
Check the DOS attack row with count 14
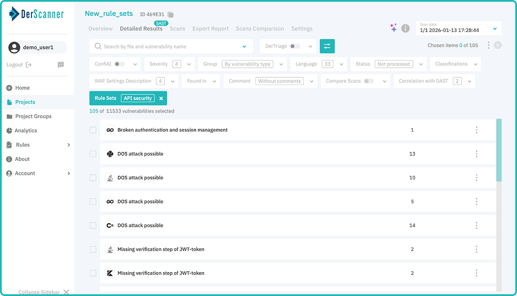93,225
